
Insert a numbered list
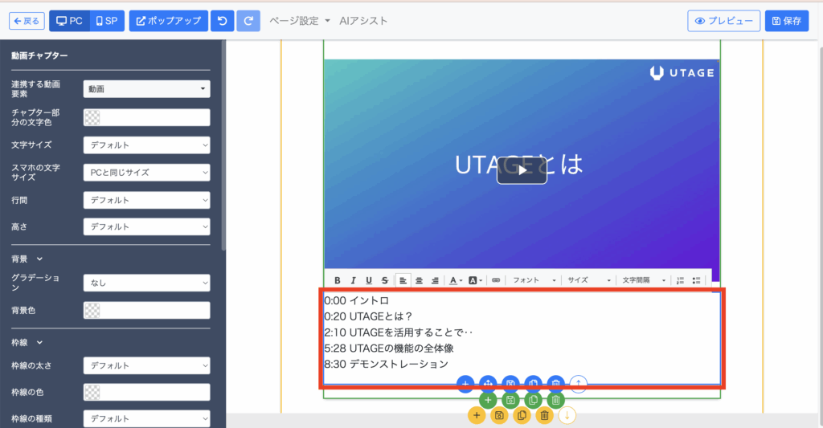coord(680,280)
